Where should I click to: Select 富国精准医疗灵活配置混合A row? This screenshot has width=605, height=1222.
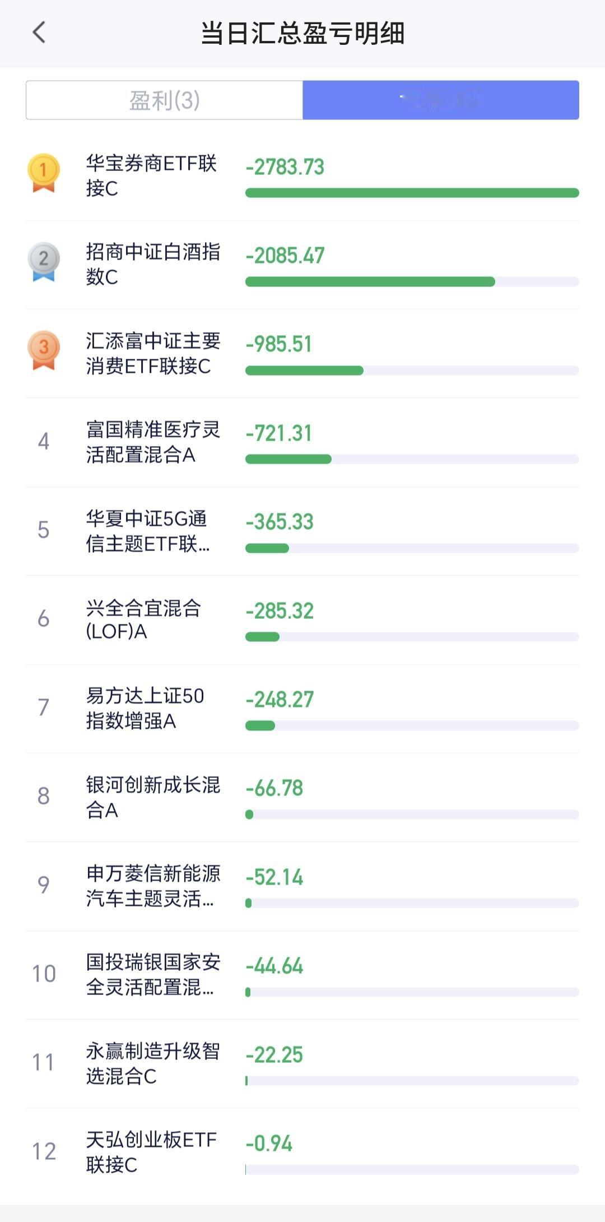302,442
